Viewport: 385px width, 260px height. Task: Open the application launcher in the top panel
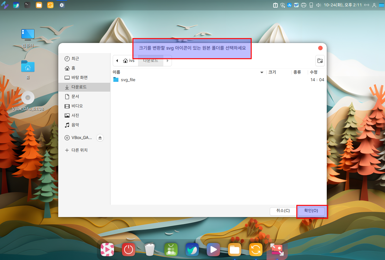[x=5, y=5]
